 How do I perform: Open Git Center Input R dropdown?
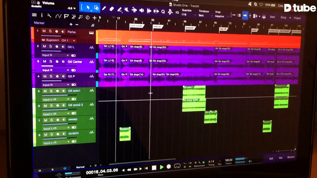tap(55, 70)
